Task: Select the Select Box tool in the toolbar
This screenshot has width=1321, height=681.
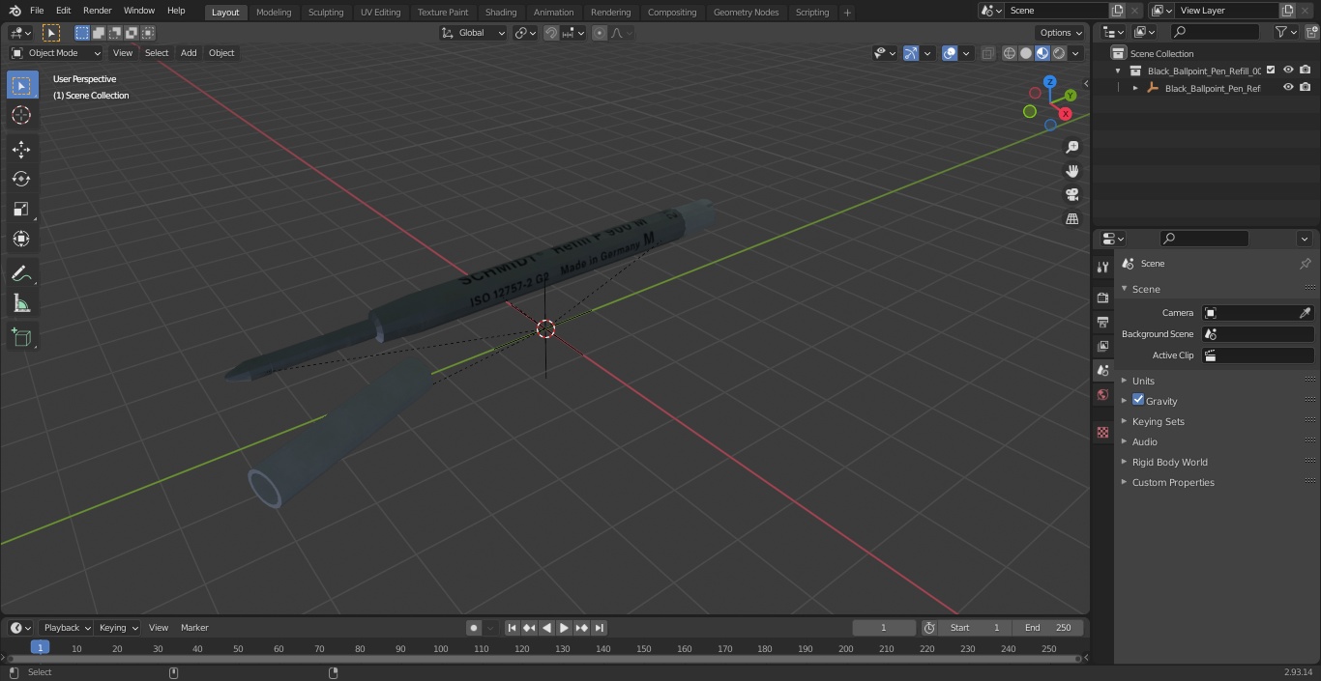Action: [21, 85]
